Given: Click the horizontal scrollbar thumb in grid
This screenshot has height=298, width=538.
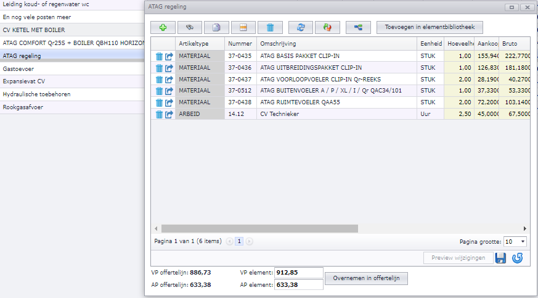Looking at the screenshot, I should pyautogui.click(x=259, y=229).
